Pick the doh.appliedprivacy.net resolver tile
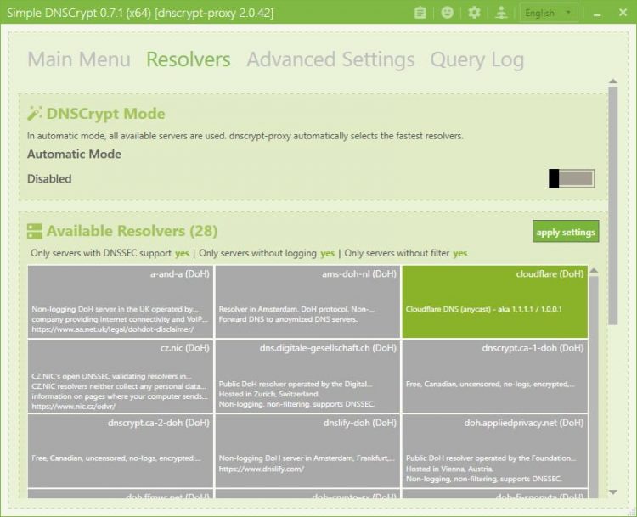Viewport: 637px width, 517px height. (x=494, y=450)
